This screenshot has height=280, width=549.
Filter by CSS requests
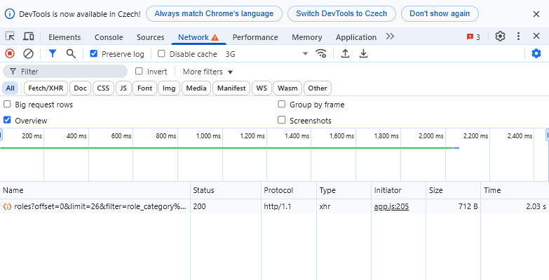point(103,88)
